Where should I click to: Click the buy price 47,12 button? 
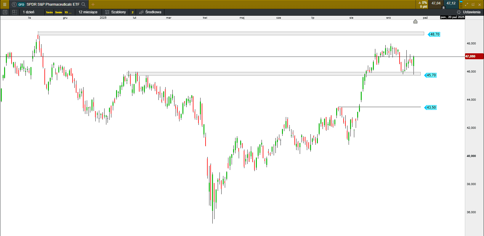point(451,4)
